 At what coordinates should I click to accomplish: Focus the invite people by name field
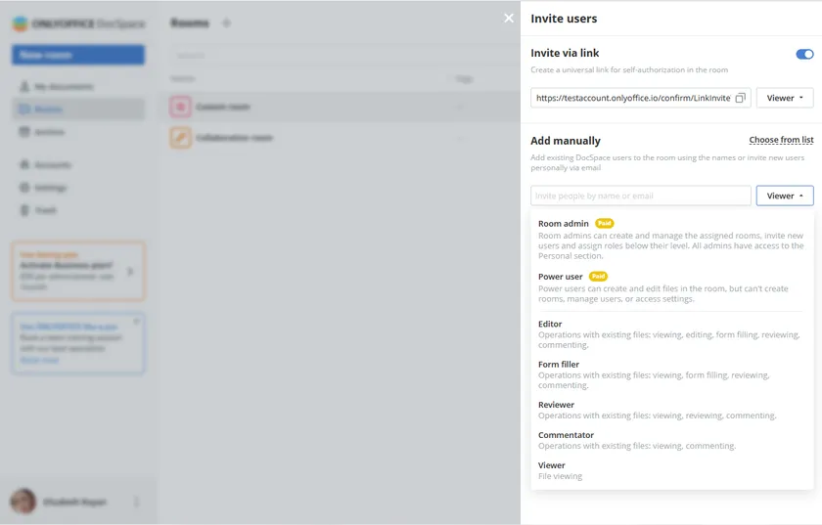[640, 196]
